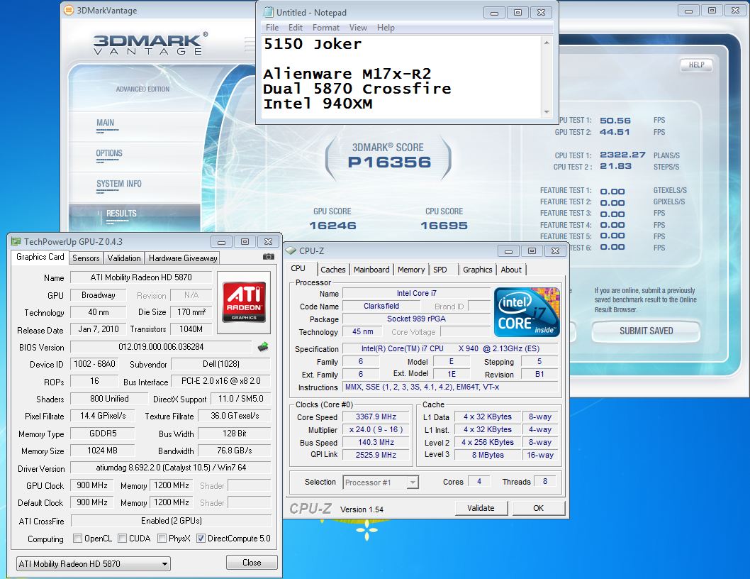Click the GPU-Z Name field

click(x=141, y=277)
